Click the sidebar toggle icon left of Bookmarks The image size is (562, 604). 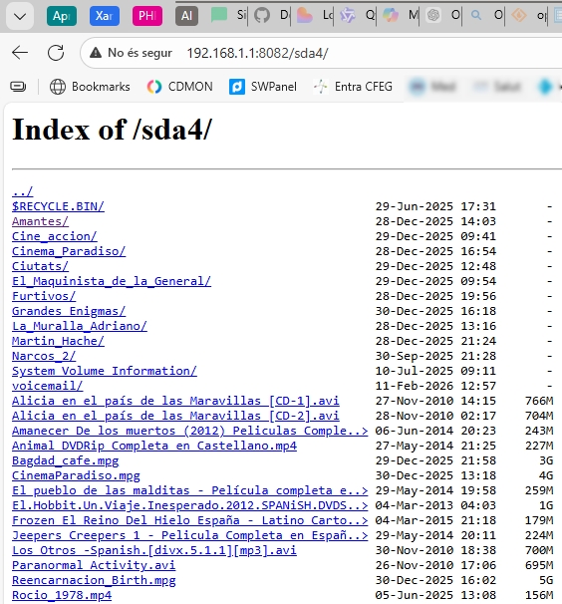point(18,87)
